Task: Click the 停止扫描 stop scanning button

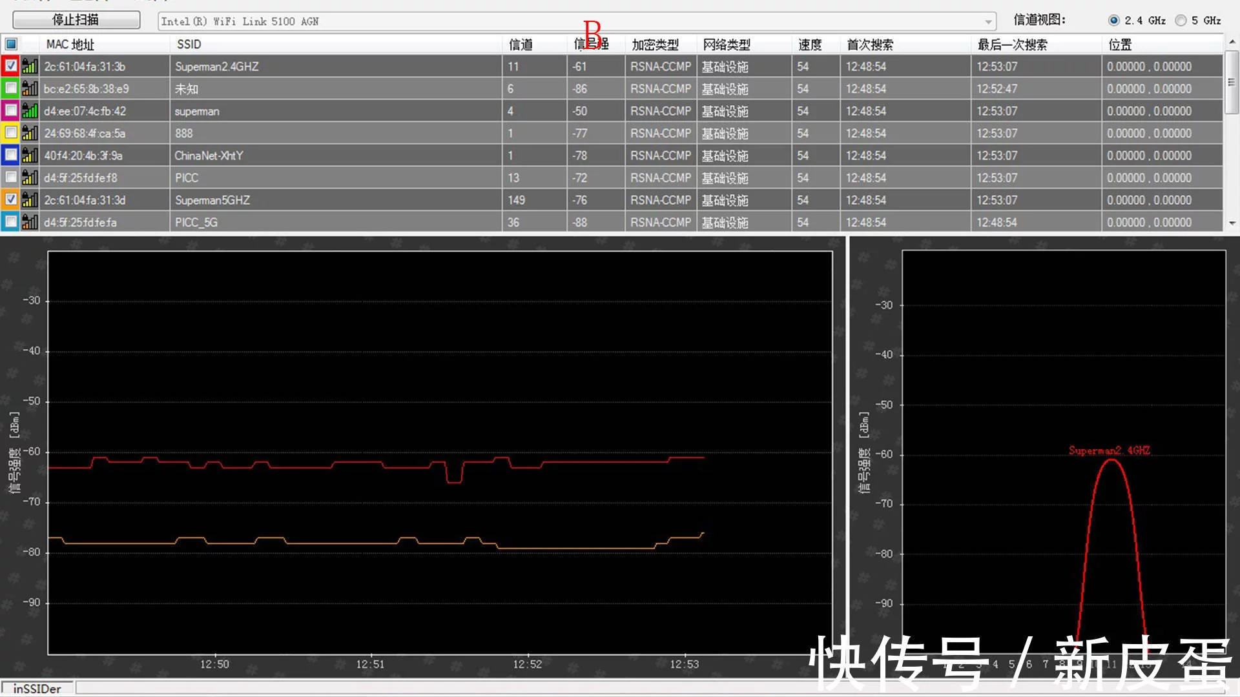Action: (x=76, y=20)
